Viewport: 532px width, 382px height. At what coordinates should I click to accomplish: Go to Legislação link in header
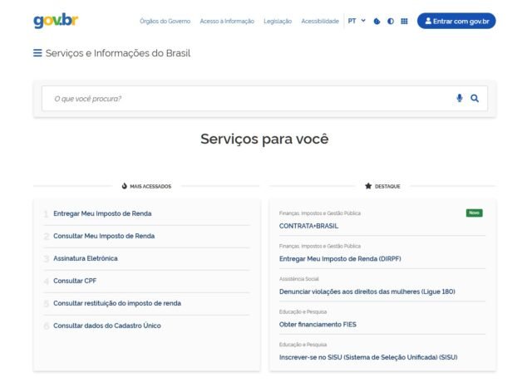click(x=278, y=21)
